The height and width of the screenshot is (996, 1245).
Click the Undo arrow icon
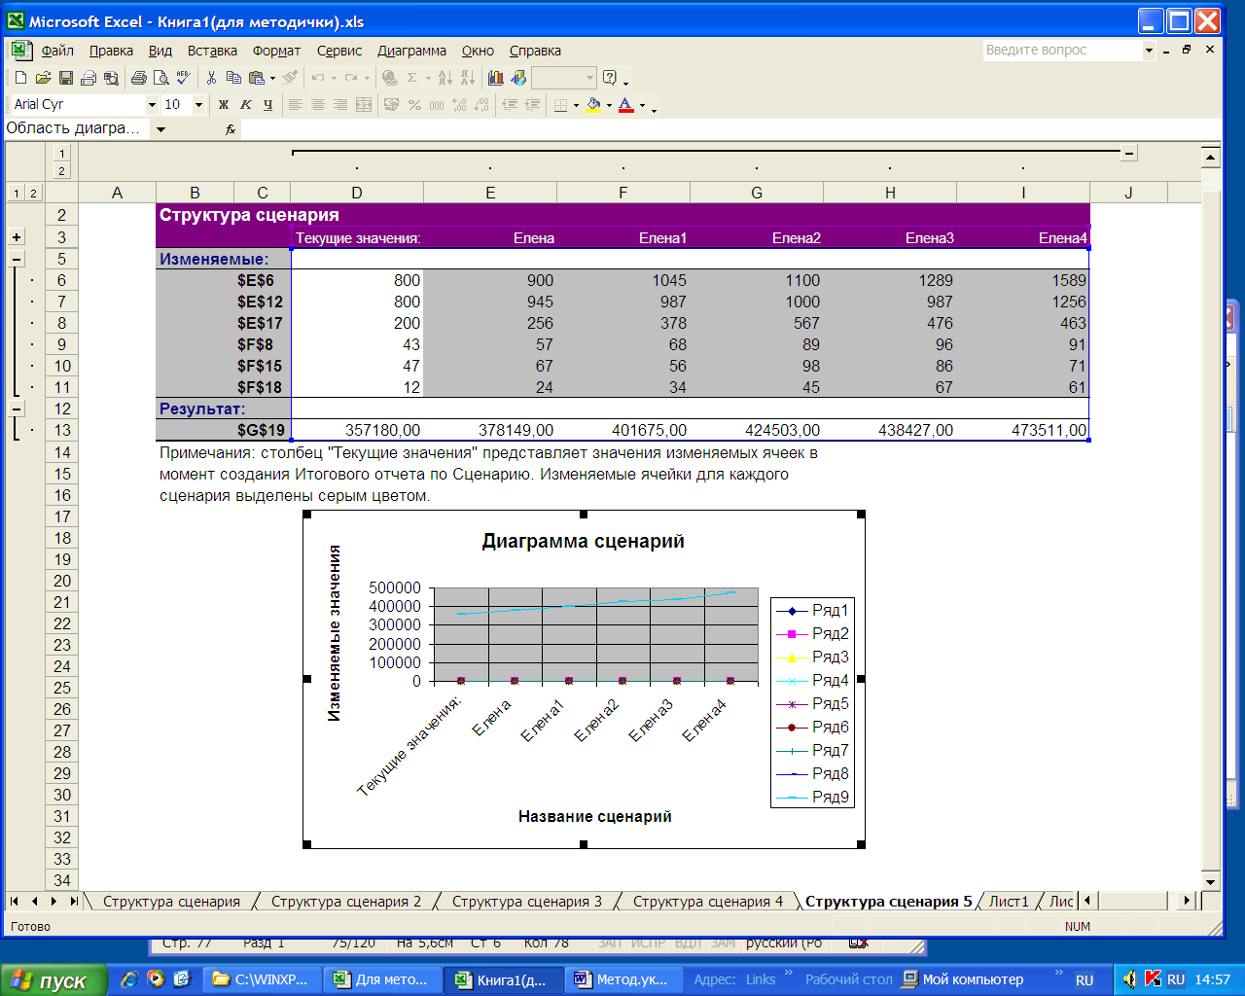point(318,78)
